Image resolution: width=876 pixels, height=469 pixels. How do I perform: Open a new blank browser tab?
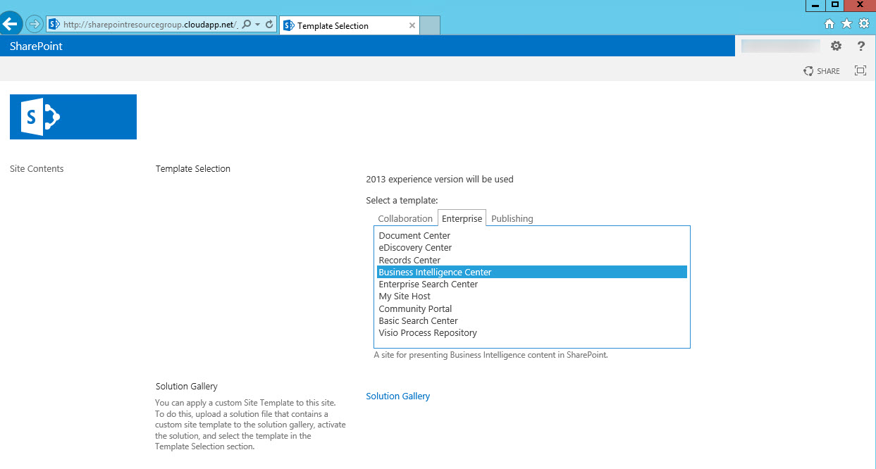click(x=430, y=25)
